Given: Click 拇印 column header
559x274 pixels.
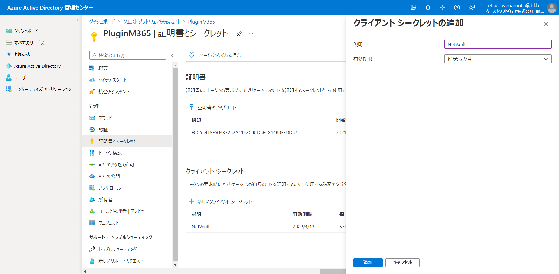Looking at the screenshot, I should pos(196,120).
